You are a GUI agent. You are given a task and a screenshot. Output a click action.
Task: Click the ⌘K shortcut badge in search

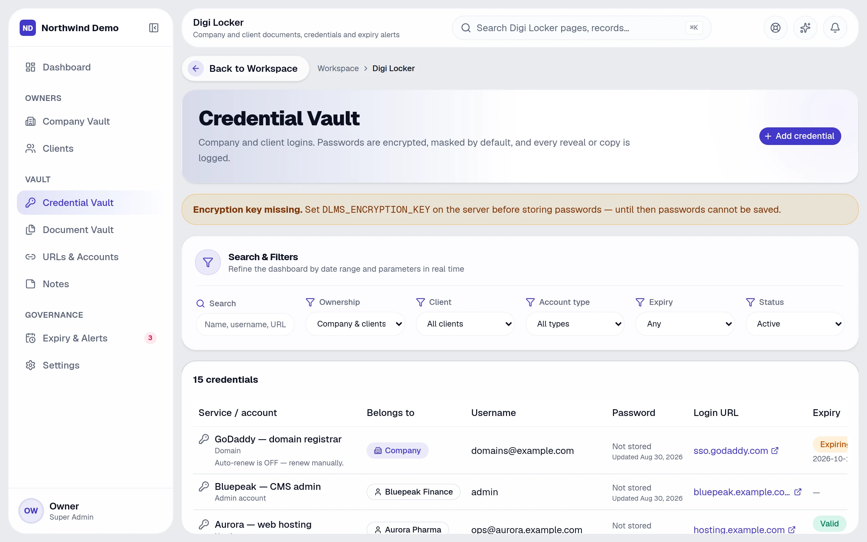[694, 27]
